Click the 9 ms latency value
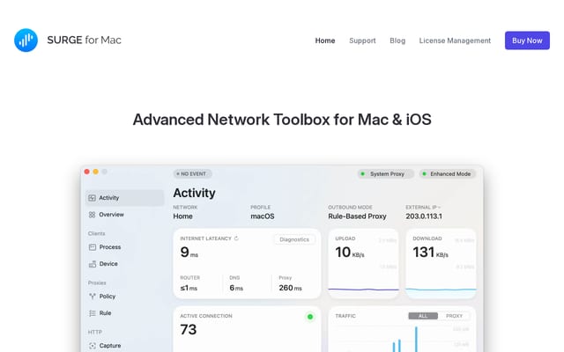The width and height of the screenshot is (564, 352). click(189, 253)
